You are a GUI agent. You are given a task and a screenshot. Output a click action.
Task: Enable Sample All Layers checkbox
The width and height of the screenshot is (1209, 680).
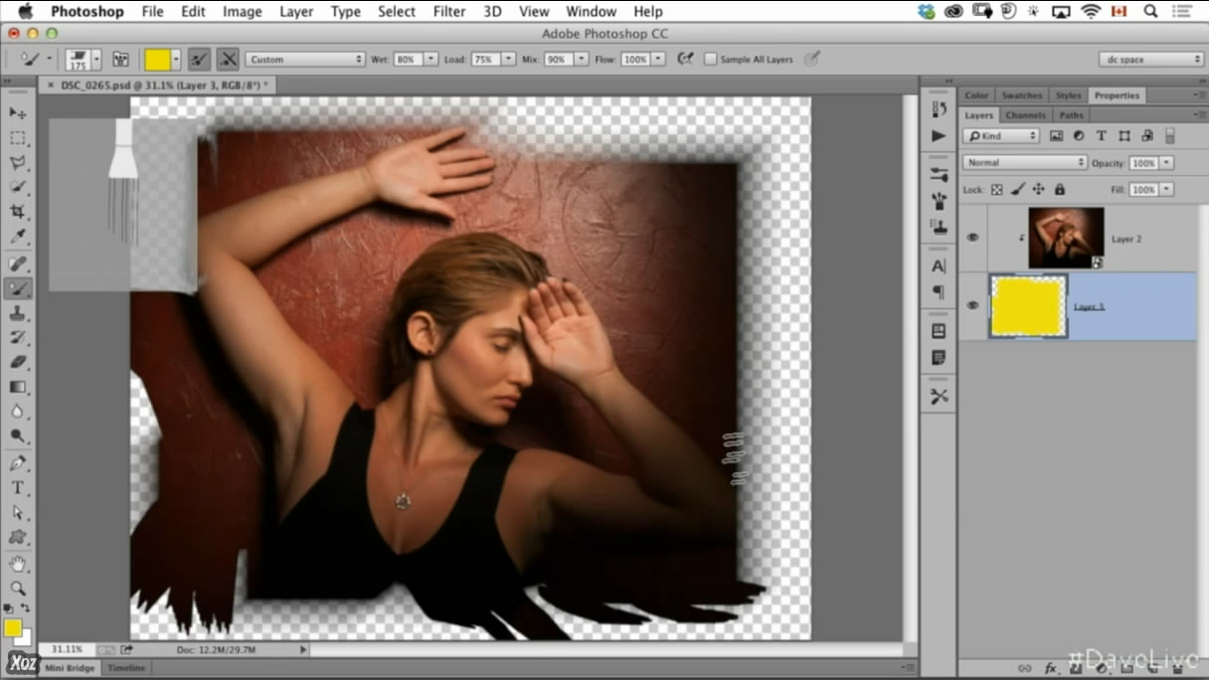pos(710,60)
